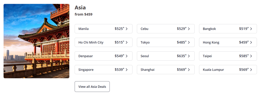Click the chevron on the Taipei deal card
The height and width of the screenshot is (94, 264).
[x=251, y=56]
